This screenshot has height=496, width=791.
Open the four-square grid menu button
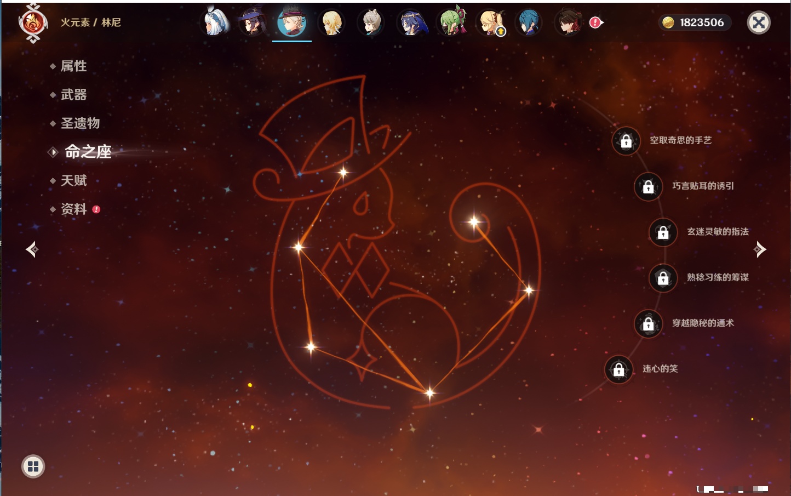[x=33, y=466]
